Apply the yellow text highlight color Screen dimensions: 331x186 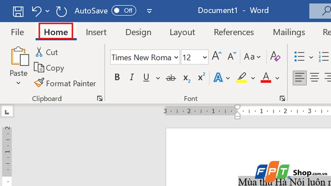[241, 77]
